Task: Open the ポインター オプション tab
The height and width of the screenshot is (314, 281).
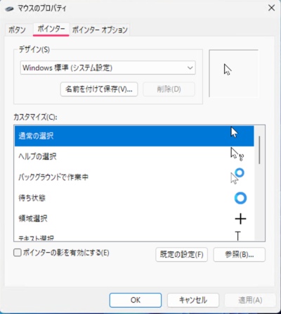Action: point(100,30)
